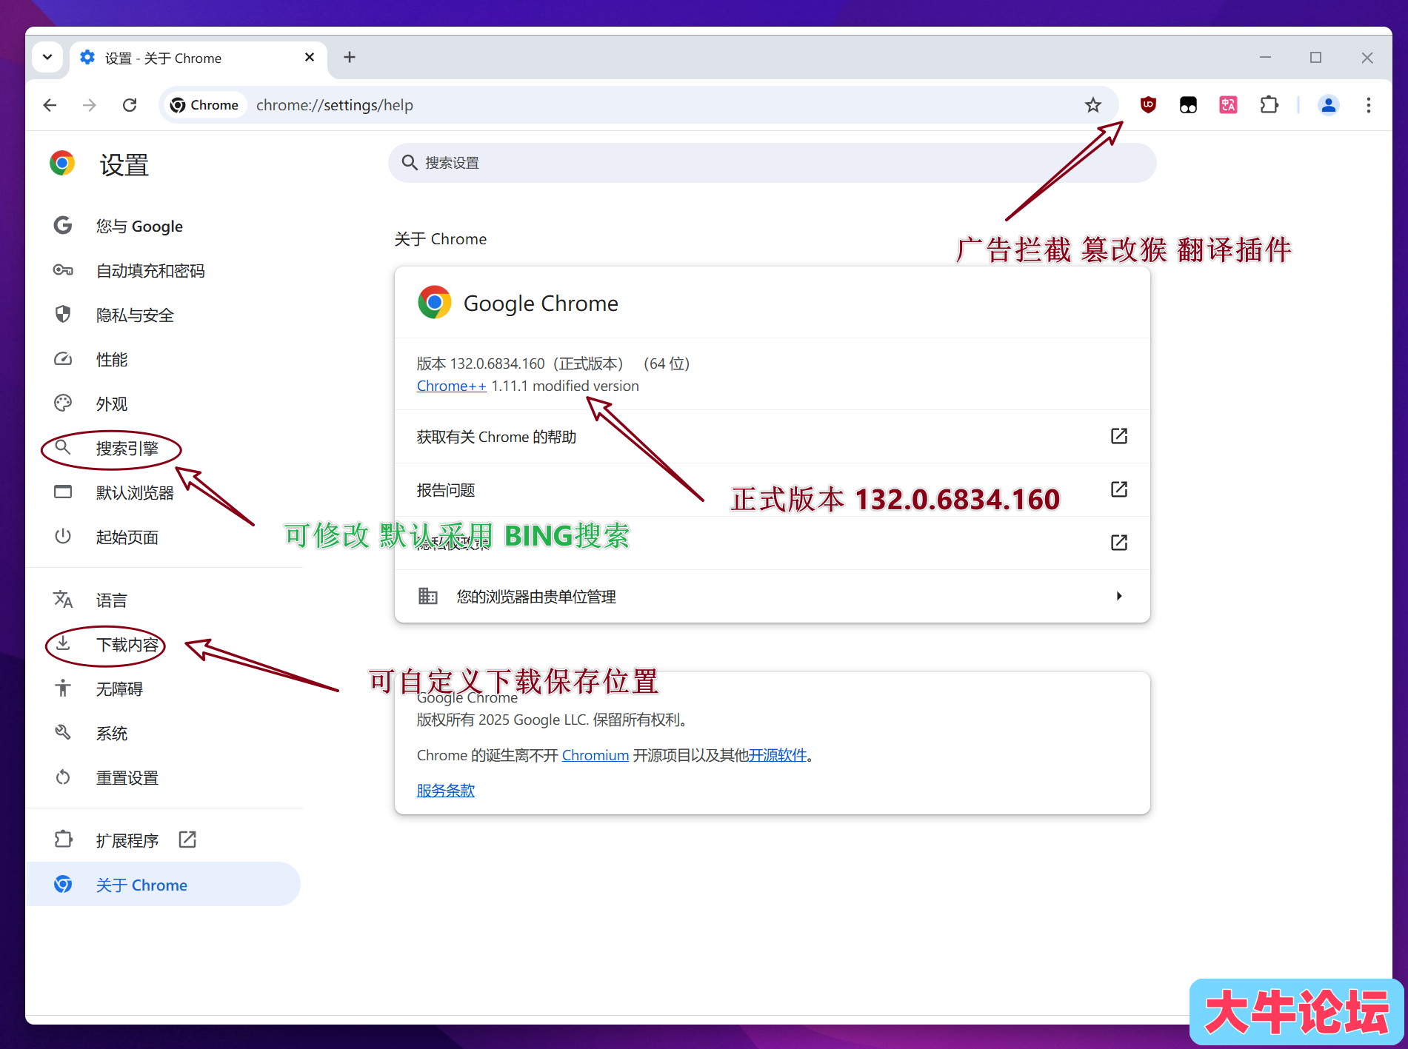Open Privacy and security section
Viewport: 1408px width, 1049px height.
pyautogui.click(x=163, y=315)
